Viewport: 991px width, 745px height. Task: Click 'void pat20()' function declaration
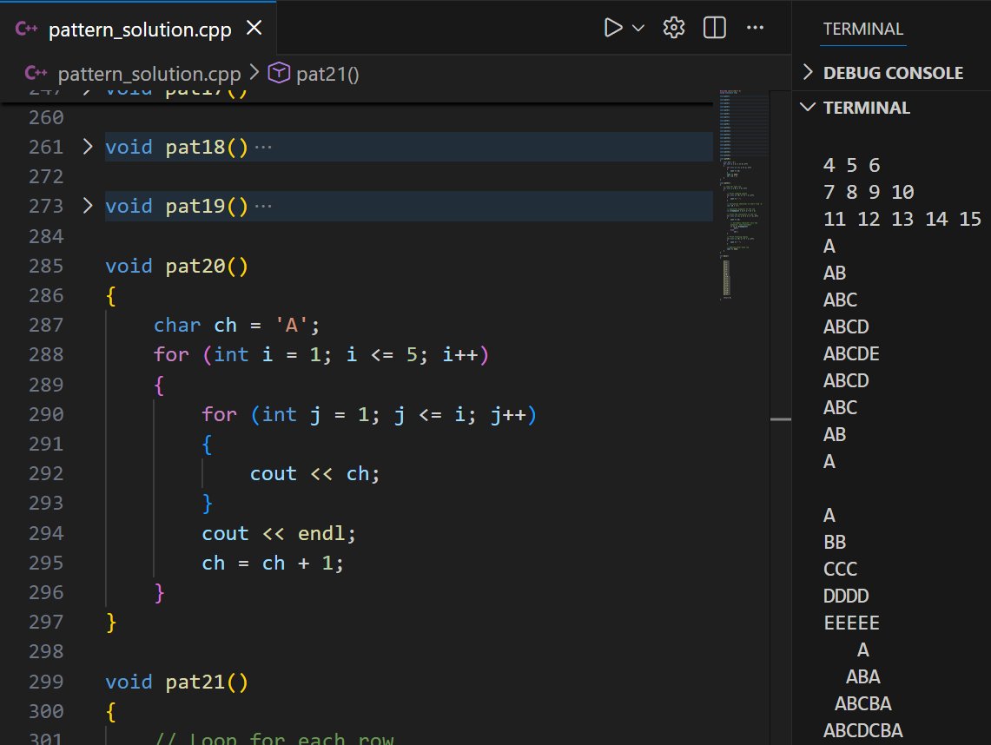tap(176, 266)
